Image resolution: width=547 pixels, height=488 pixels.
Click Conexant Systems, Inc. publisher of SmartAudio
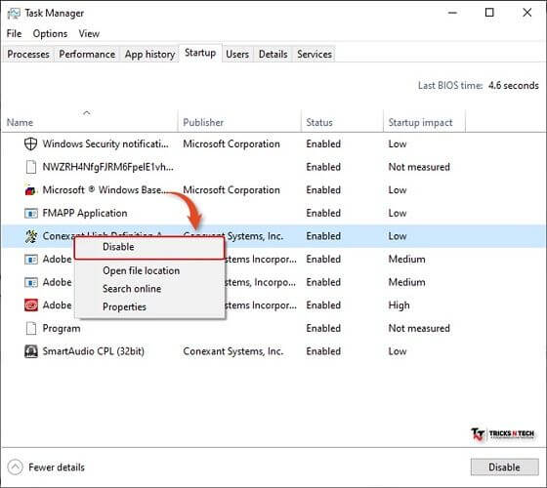(233, 351)
